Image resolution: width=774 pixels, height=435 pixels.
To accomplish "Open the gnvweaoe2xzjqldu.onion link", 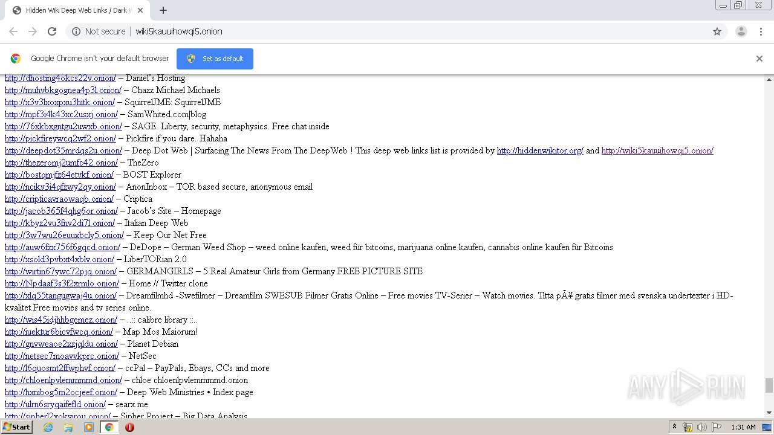I will [x=61, y=344].
